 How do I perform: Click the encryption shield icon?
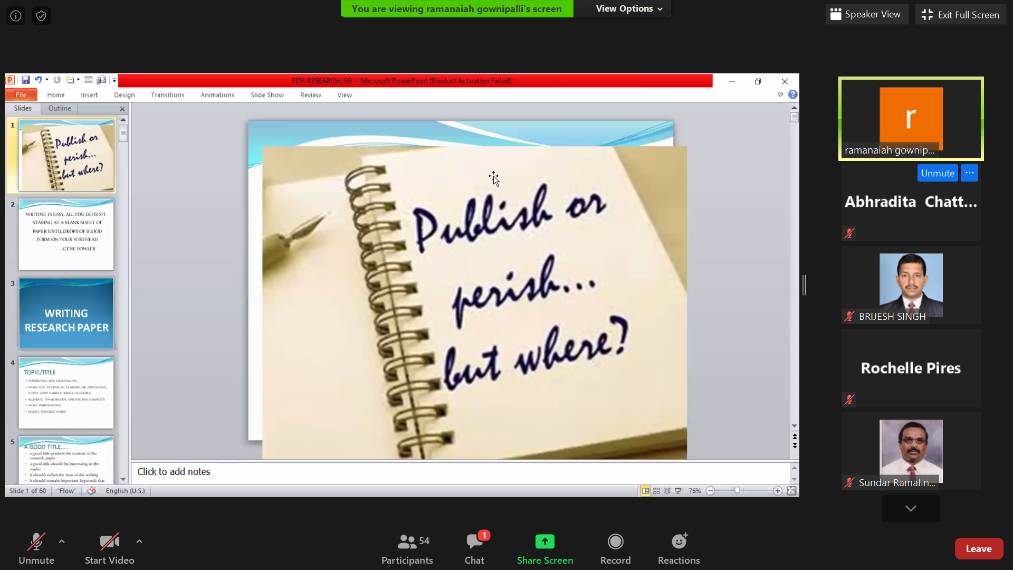coord(41,16)
